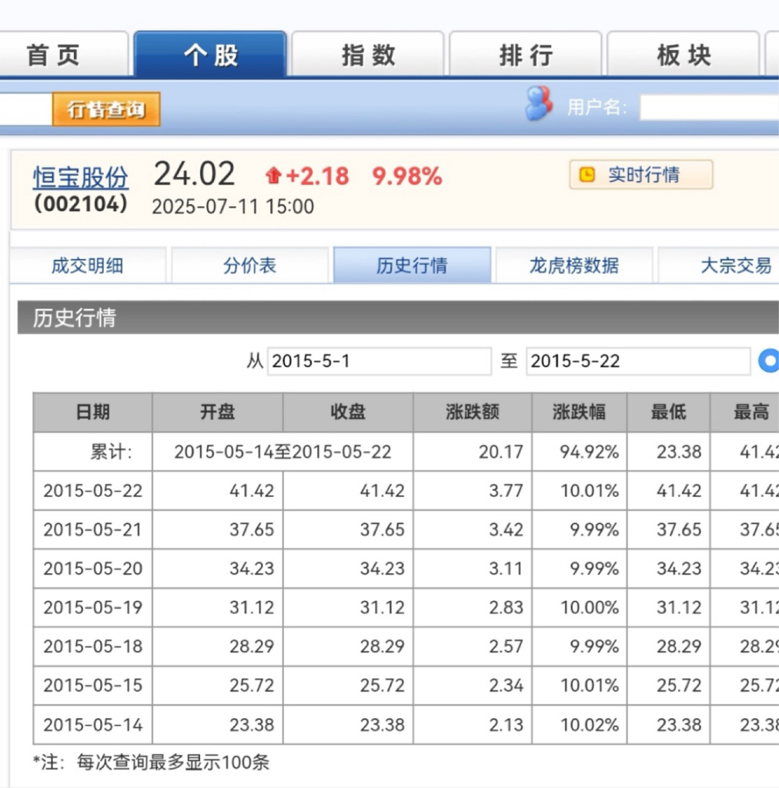
Task: Click the stock search input left of 行情查询
Action: 25,109
